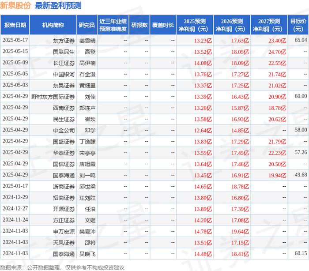This screenshot has width=309, height=271.
Task: Select analyst name 吴晓飞
Action: [87, 254]
